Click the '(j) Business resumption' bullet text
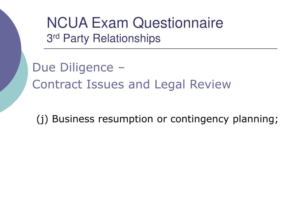The width and height of the screenshot is (292, 219). [157, 119]
